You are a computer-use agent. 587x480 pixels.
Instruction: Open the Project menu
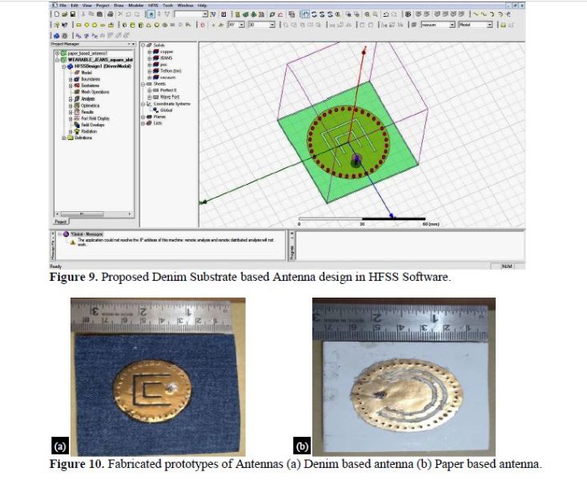point(103,6)
